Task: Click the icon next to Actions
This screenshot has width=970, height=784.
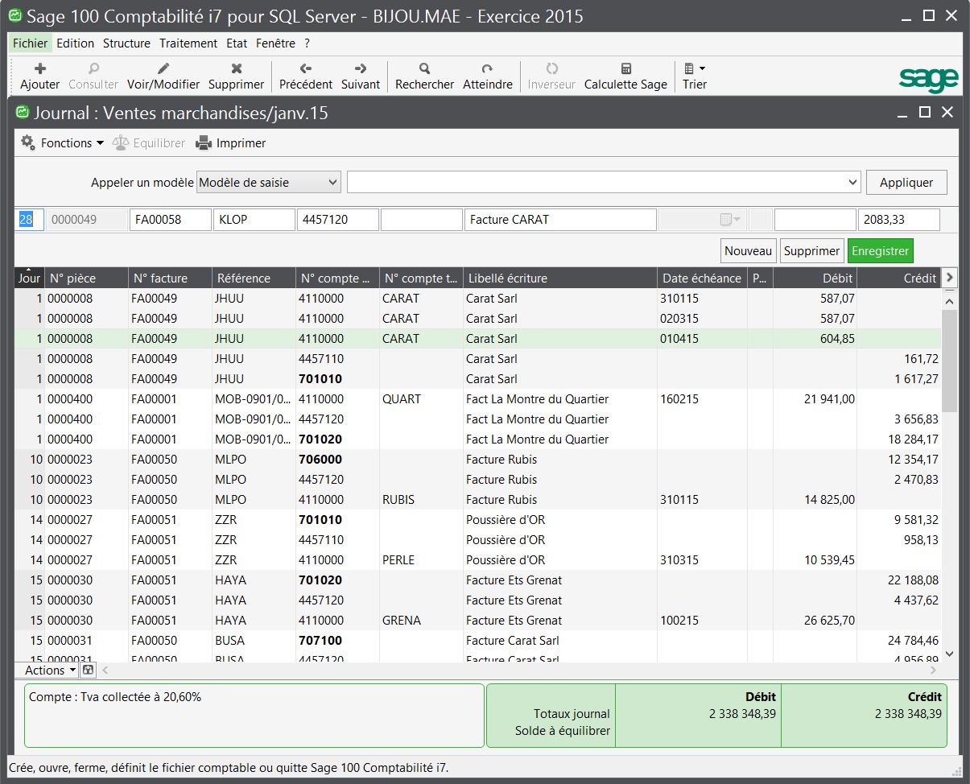Action: point(88,670)
